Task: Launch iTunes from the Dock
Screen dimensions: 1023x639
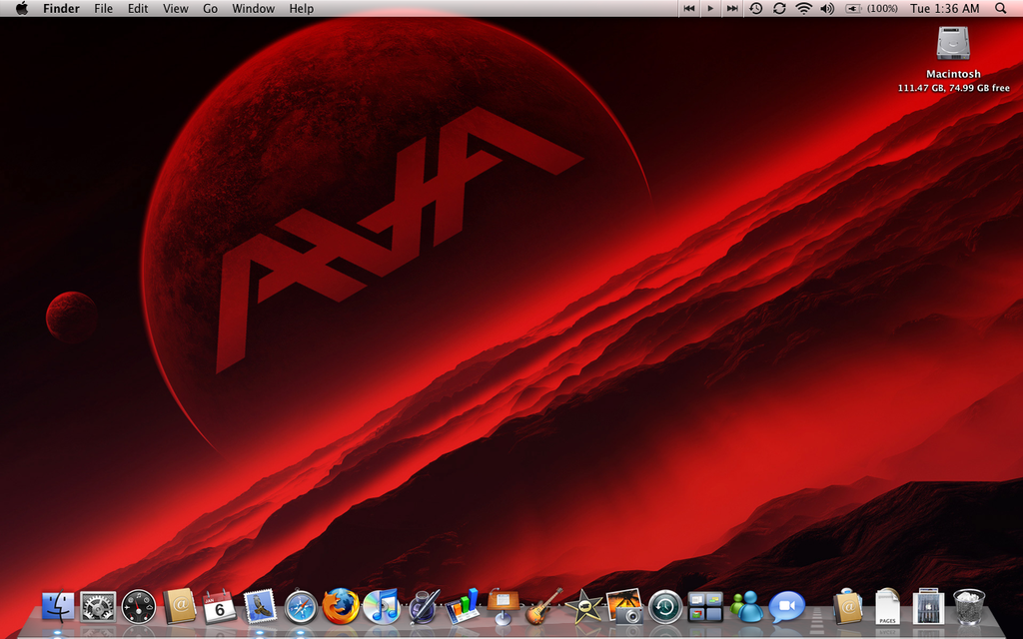Action: (382, 606)
